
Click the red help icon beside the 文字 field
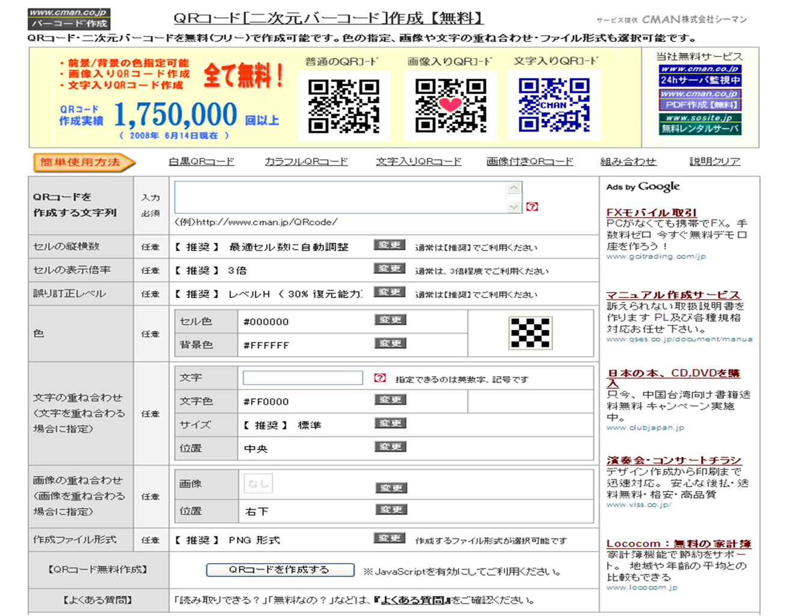(x=379, y=378)
